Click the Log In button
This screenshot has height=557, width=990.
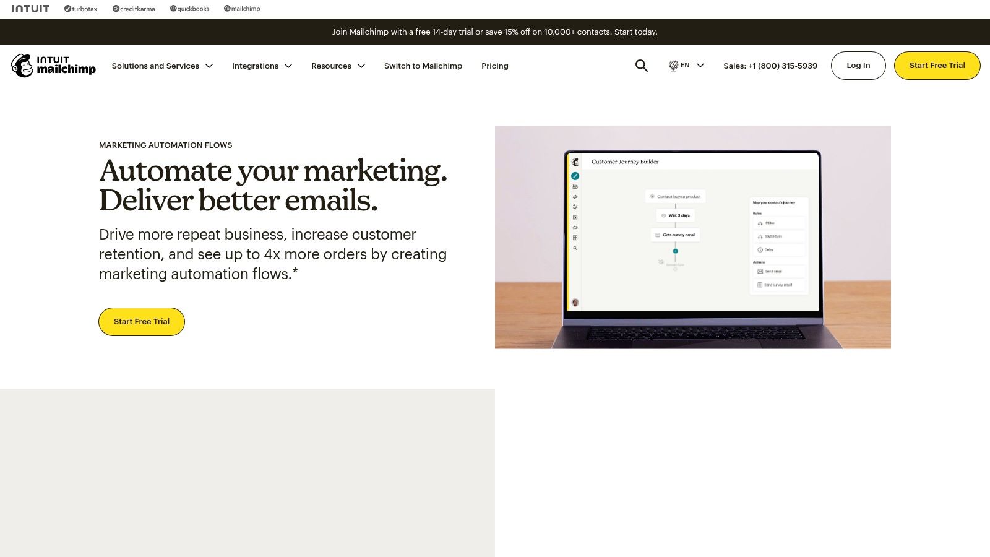pyautogui.click(x=858, y=65)
